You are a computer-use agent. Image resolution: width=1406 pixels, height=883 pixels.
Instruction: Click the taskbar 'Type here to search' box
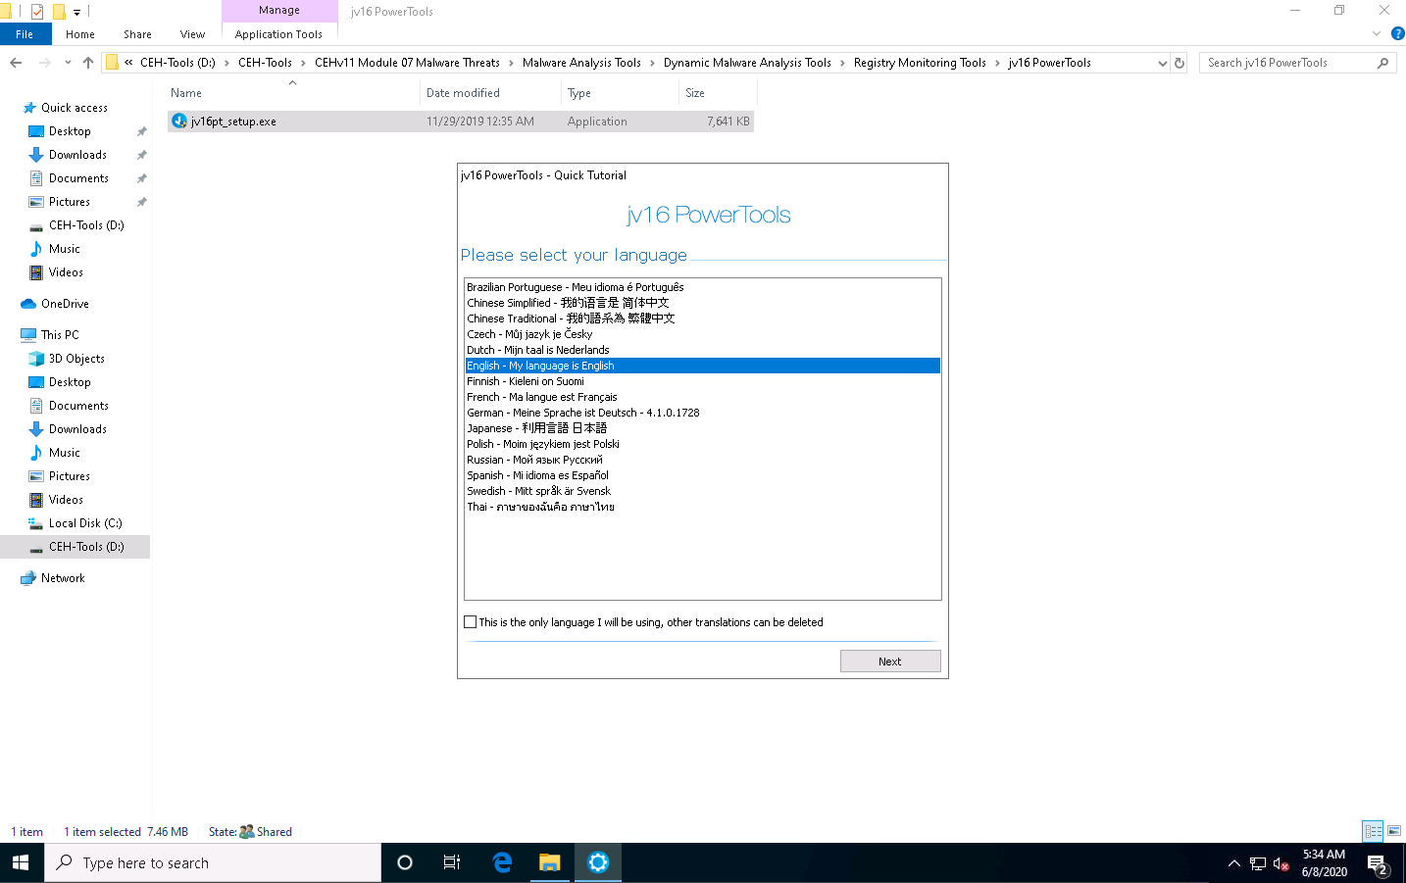click(213, 862)
